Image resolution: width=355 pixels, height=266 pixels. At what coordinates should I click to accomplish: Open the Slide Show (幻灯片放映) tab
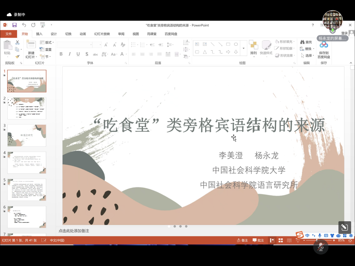(102, 34)
